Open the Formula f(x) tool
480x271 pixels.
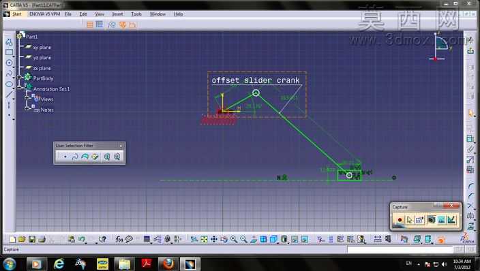coord(119,239)
